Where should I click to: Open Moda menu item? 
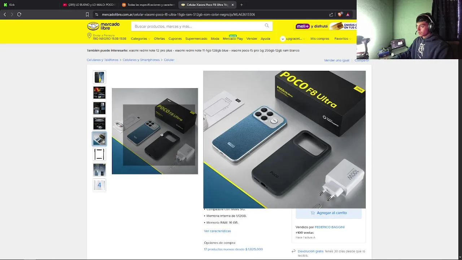coord(215,39)
